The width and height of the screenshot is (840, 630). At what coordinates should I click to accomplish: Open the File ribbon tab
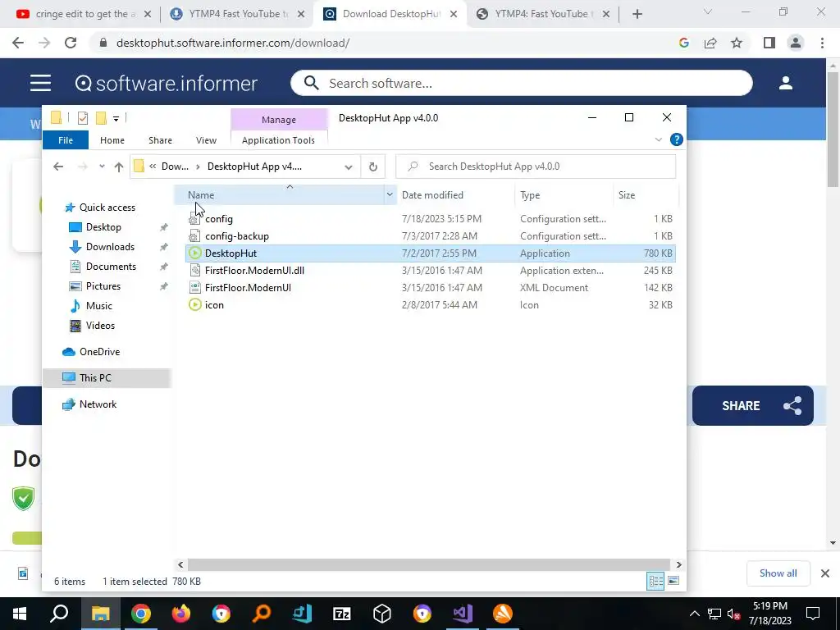click(66, 140)
